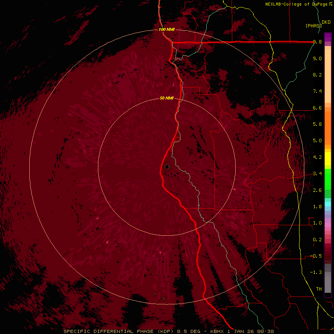This screenshot has height=334, width=334.
Task: Click the "50 NMI" range ring label
Action: coord(167,98)
